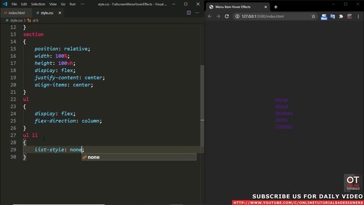Click 'position: relative;' on line 15
The image size is (364, 205).
[62, 49]
